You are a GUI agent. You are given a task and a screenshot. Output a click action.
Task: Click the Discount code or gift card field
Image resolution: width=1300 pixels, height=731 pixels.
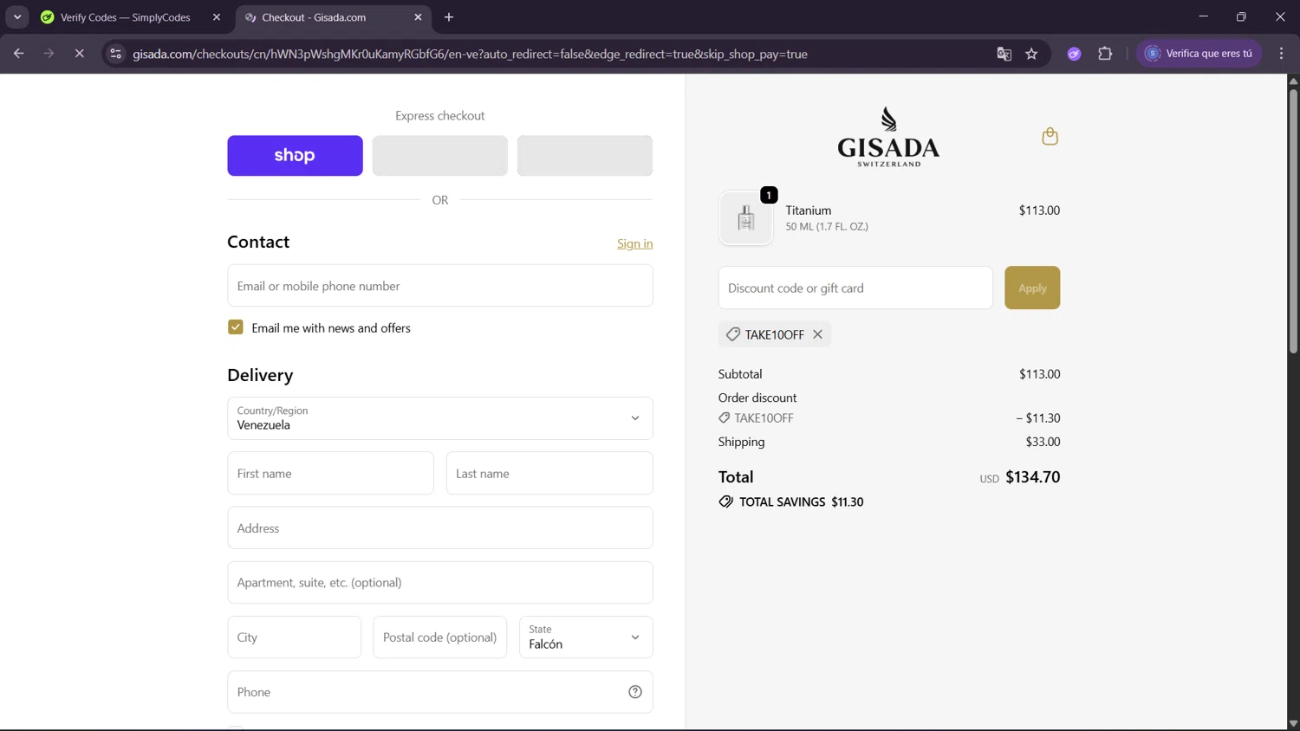click(855, 288)
